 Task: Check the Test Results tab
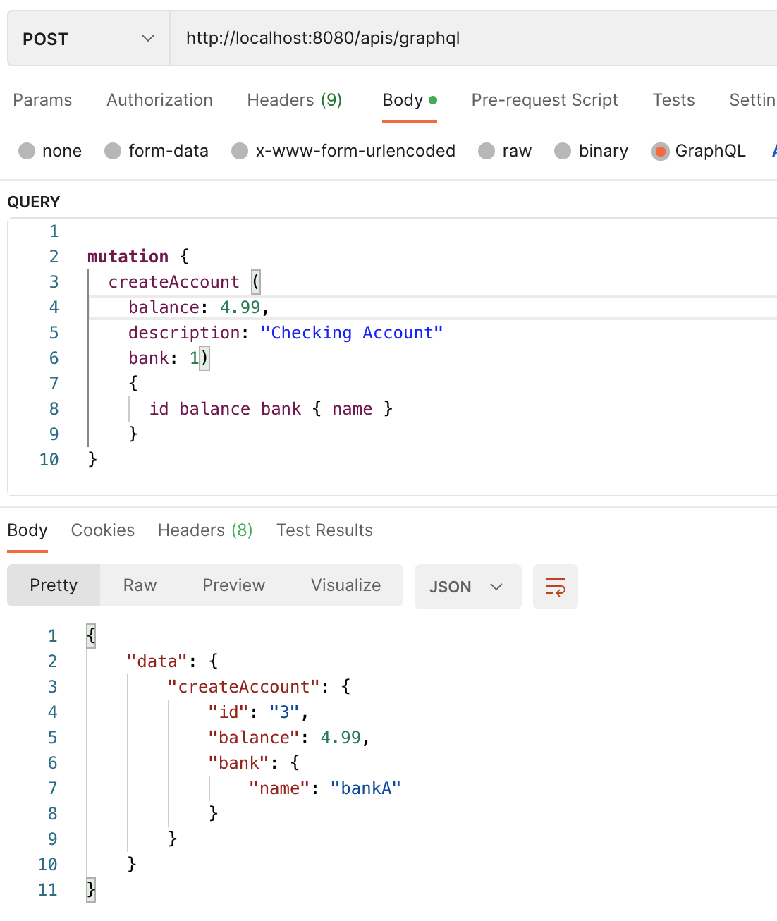(x=324, y=530)
